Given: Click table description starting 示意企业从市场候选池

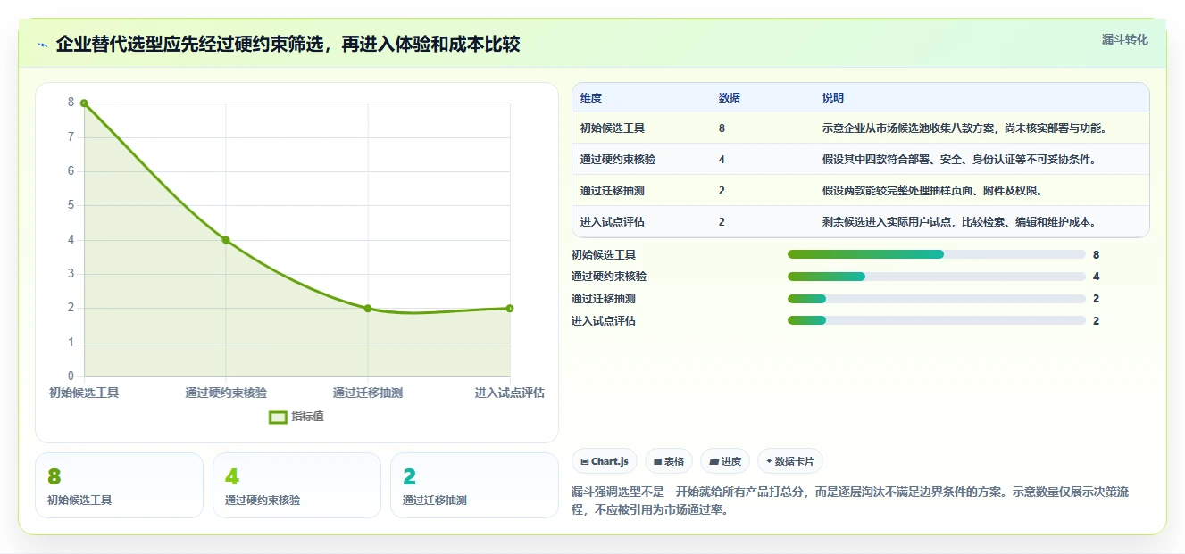Looking at the screenshot, I should (964, 128).
